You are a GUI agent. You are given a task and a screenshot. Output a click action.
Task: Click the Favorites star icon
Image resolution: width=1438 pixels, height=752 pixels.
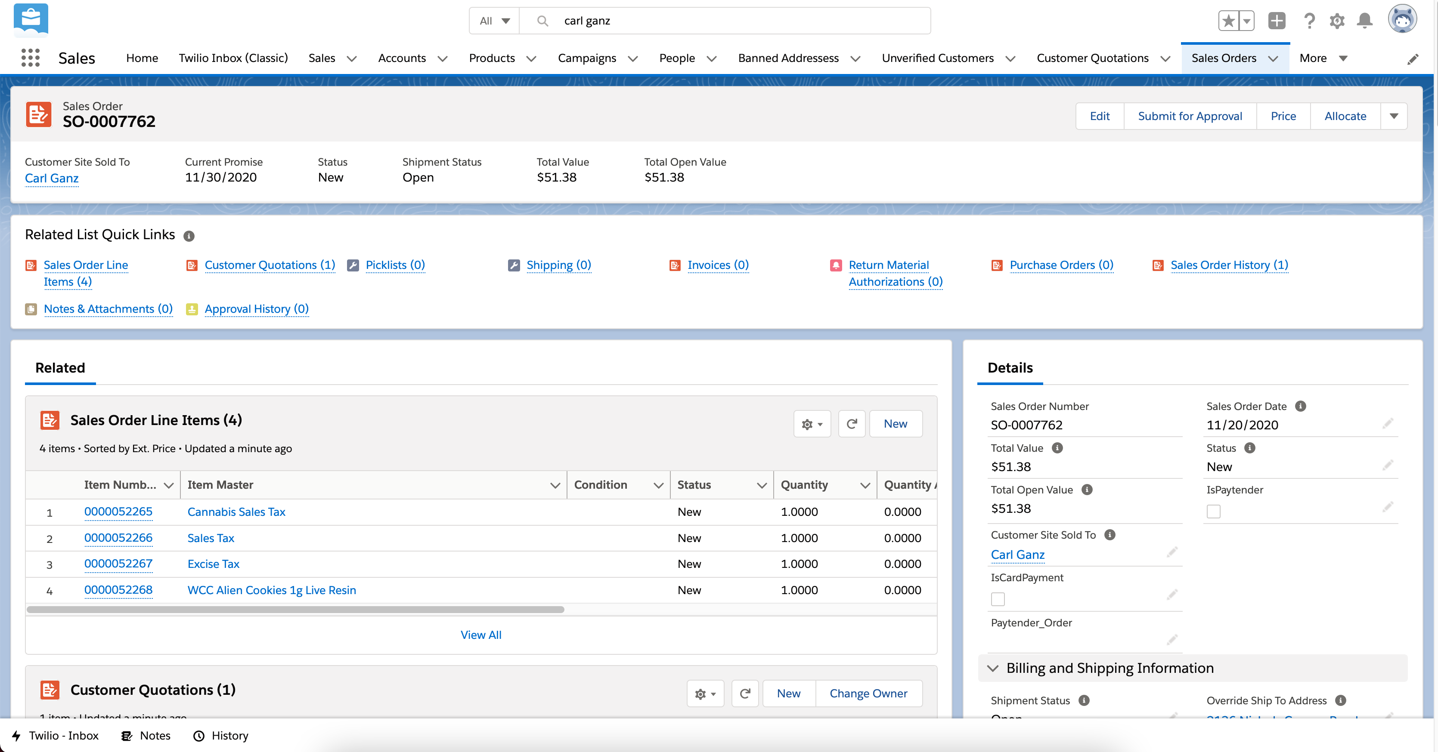[x=1228, y=21]
